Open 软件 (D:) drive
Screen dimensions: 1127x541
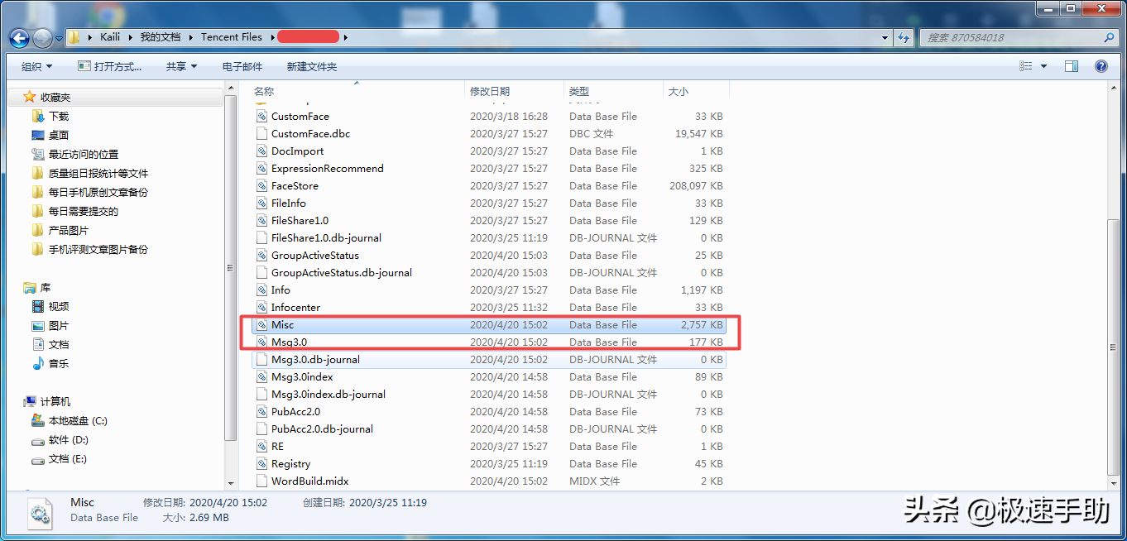[x=68, y=439]
